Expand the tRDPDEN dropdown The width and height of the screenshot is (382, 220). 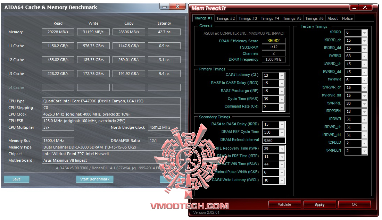(364, 111)
